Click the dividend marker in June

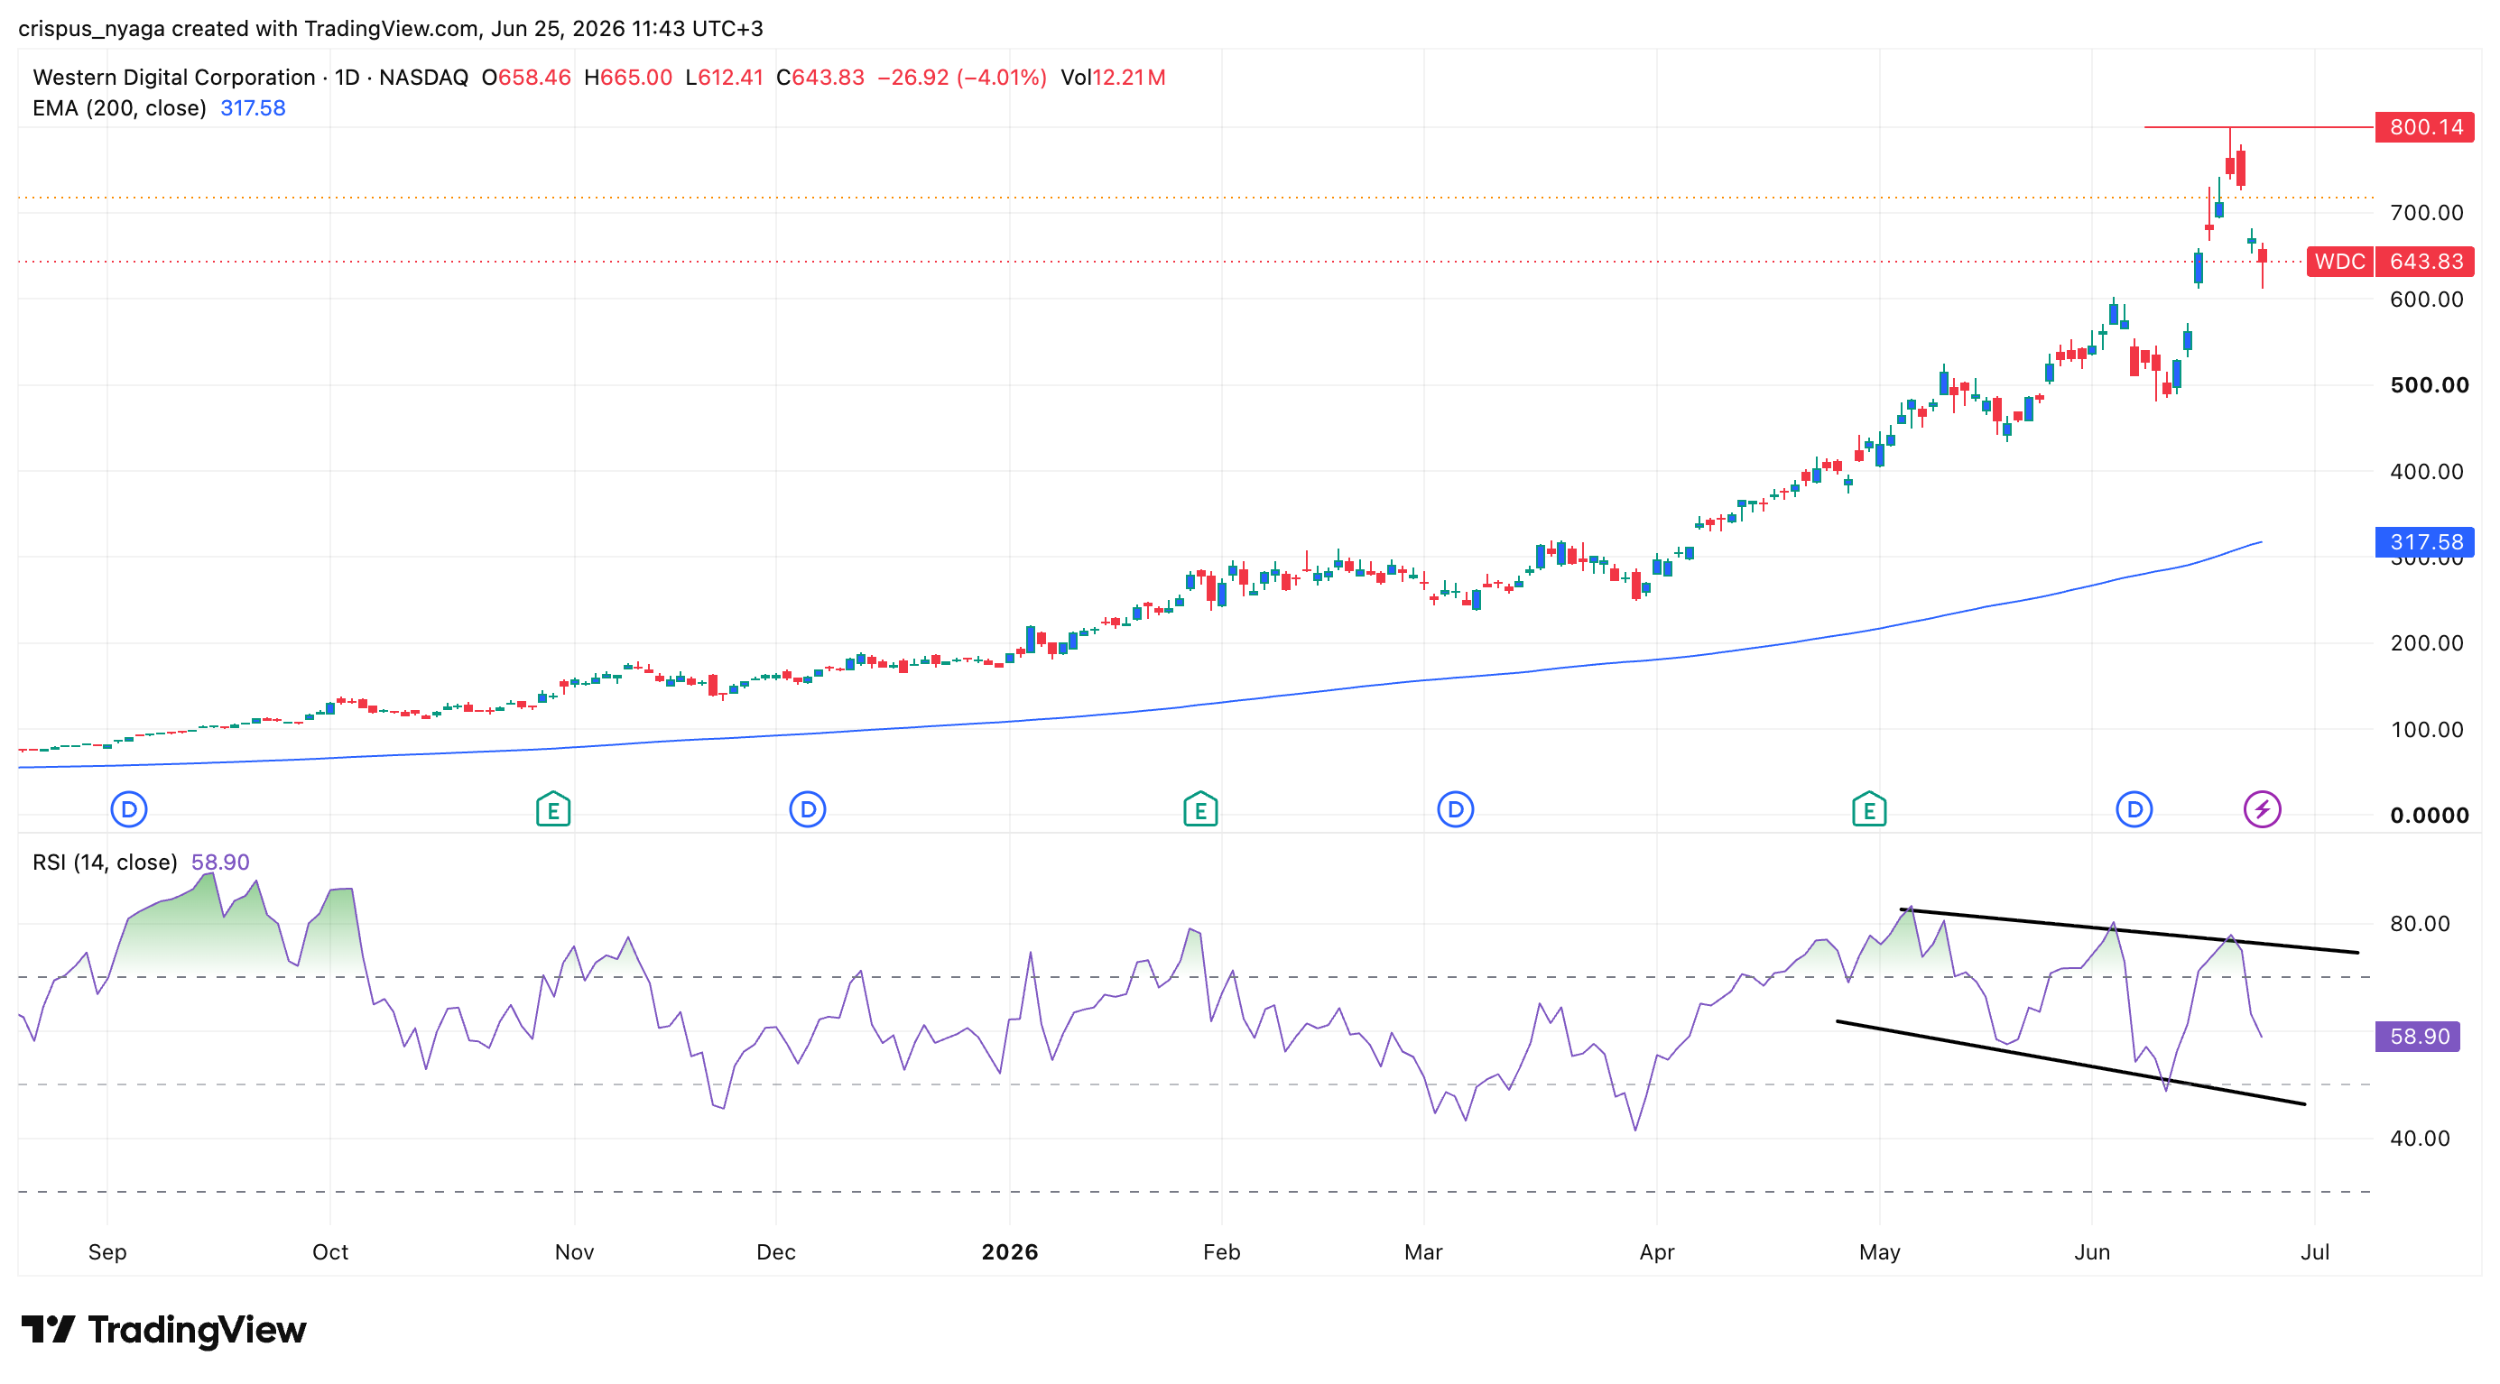click(2134, 809)
